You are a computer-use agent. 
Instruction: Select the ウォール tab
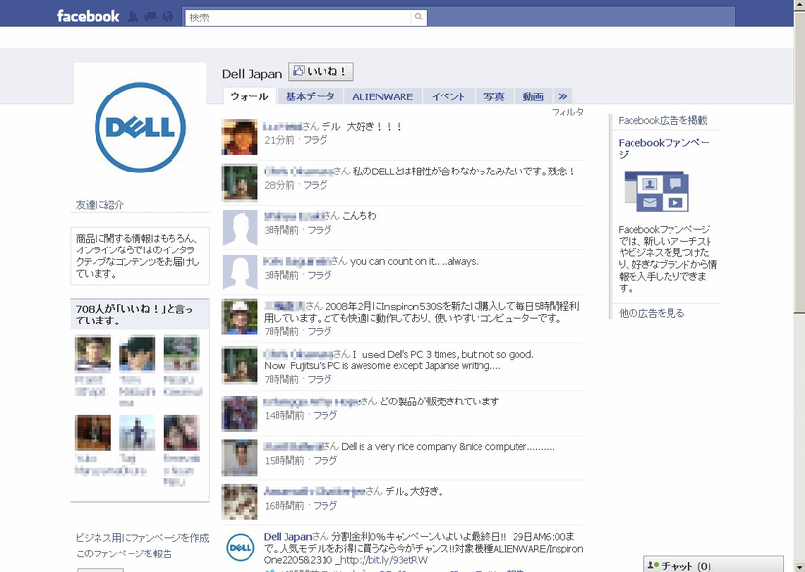(x=249, y=96)
